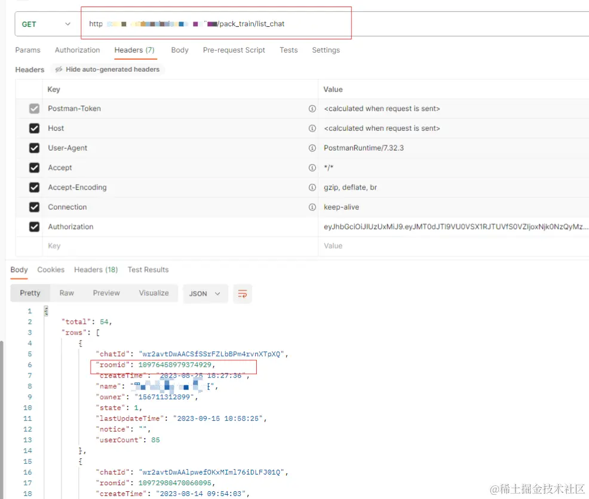This screenshot has width=589, height=499.
Task: Click info icon for Postman-Token header
Action: [312, 109]
